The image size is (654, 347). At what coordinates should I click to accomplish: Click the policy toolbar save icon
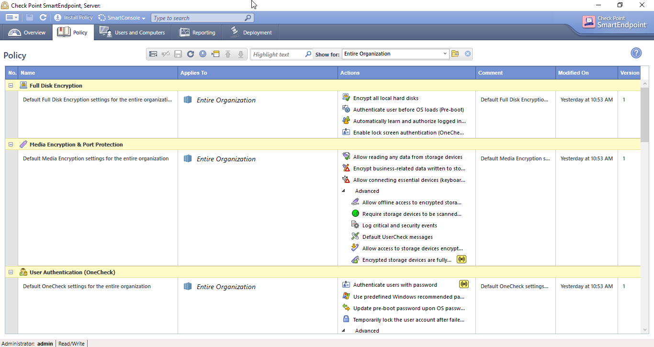tap(178, 54)
